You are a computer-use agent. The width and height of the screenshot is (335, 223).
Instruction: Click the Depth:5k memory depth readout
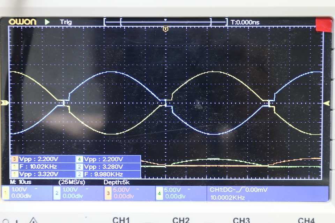click(117, 182)
